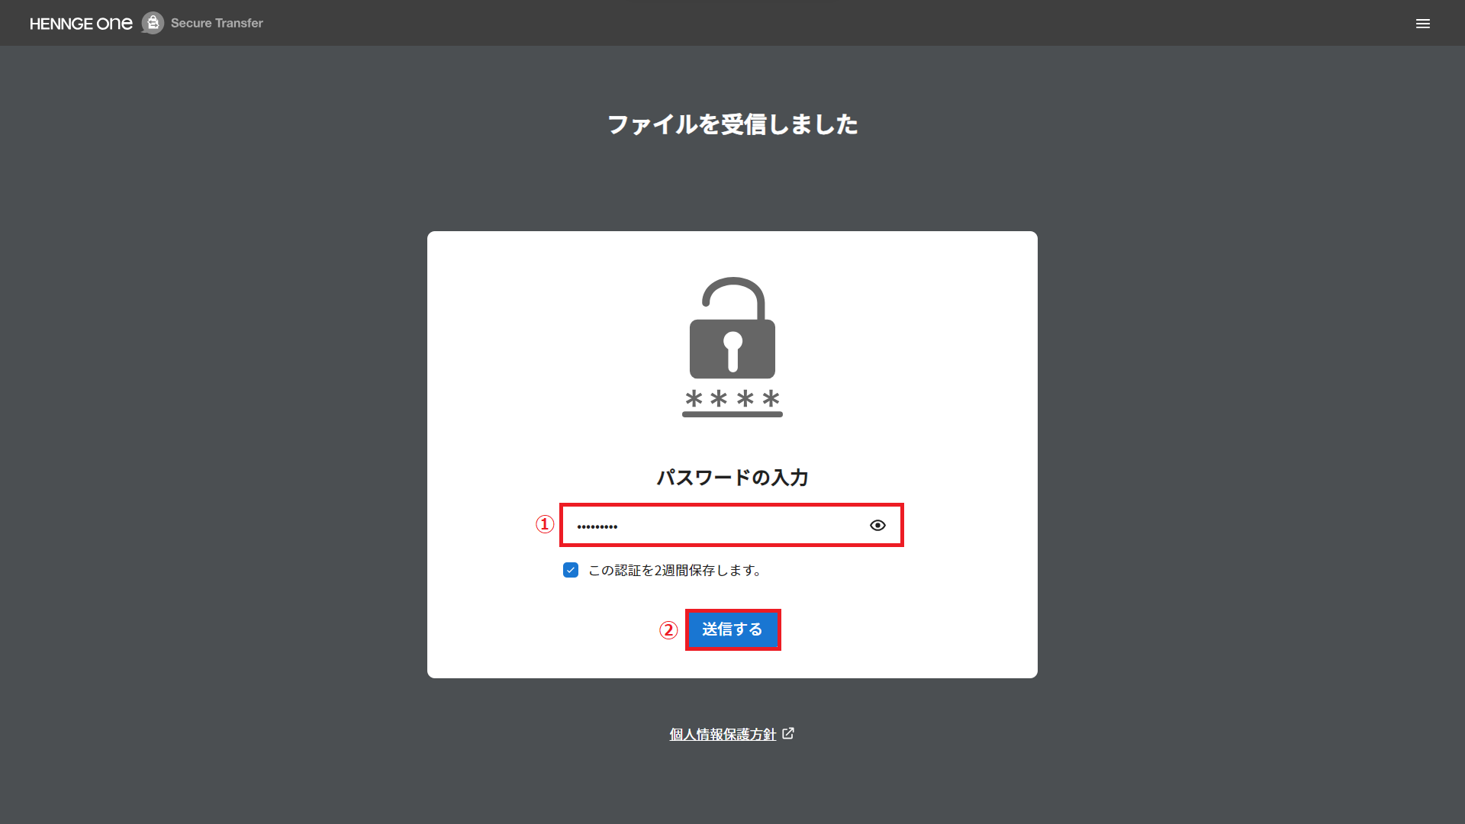This screenshot has width=1465, height=824.
Task: Click the パスワードの入力 heading
Action: 732,478
